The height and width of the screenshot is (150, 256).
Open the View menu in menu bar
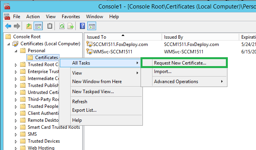pyautogui.click(x=51, y=17)
